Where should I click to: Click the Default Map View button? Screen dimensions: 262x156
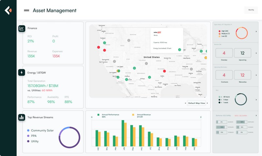tap(196, 103)
